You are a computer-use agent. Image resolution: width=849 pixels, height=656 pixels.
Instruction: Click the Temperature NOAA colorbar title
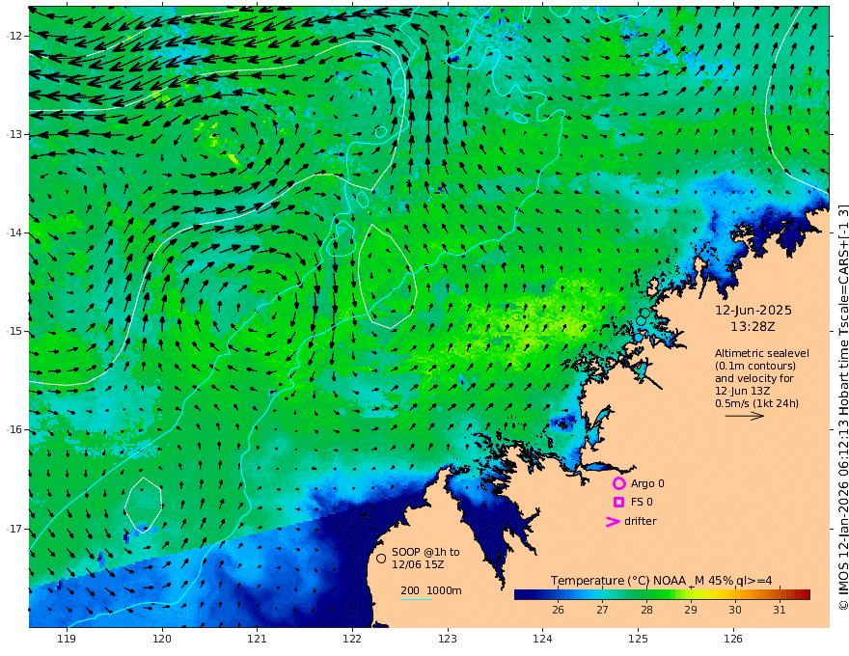[661, 580]
